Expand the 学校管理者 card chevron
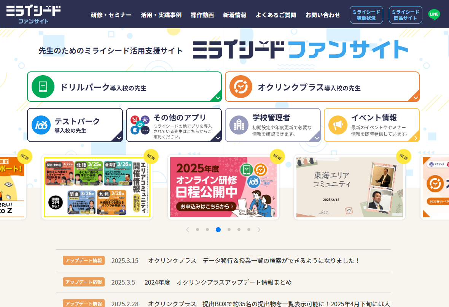The width and height of the screenshot is (449, 307). (x=317, y=138)
